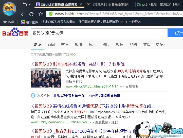Image resolution: width=183 pixels, height=138 pixels.
Task: Switch to the 《敢死队3》影音先锋在线 tab
Action: pos(108,5)
